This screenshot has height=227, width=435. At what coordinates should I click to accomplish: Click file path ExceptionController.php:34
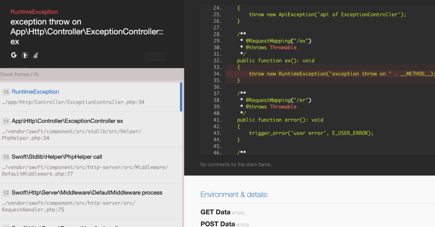click(73, 102)
